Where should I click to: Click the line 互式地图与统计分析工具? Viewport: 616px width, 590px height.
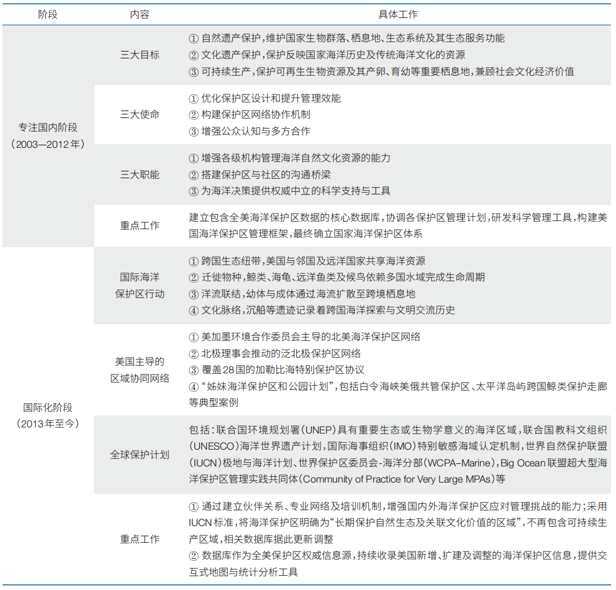coord(243,573)
